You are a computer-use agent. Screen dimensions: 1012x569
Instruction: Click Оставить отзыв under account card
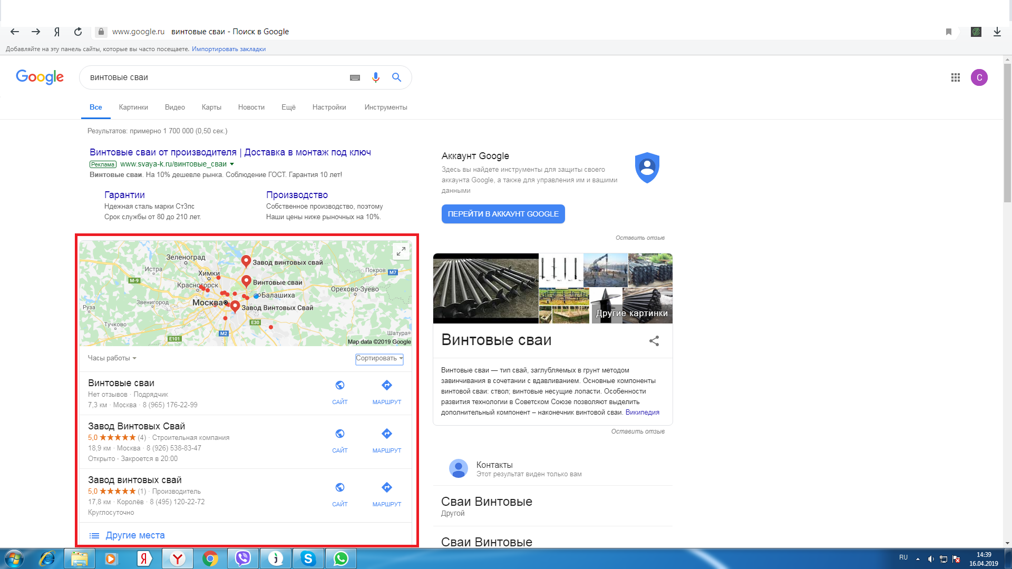640,238
